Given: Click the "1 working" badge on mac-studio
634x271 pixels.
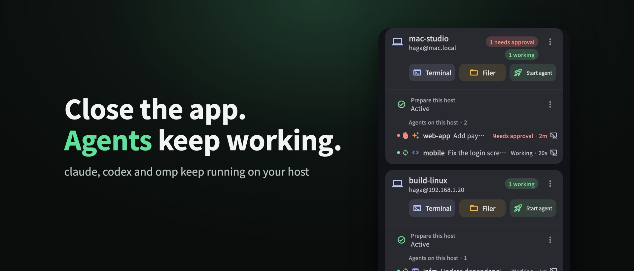Looking at the screenshot, I should pos(522,55).
